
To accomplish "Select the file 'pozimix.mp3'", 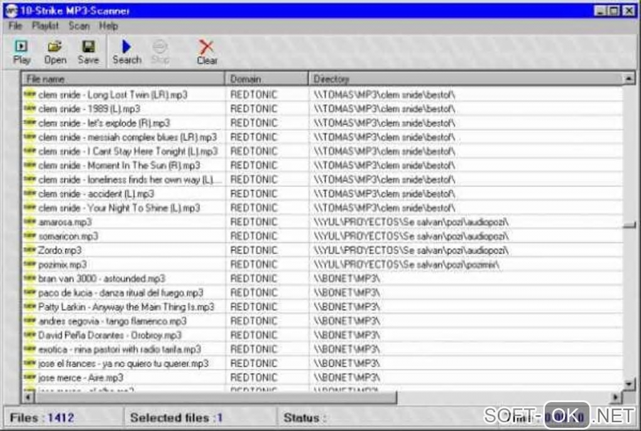I will [x=62, y=265].
